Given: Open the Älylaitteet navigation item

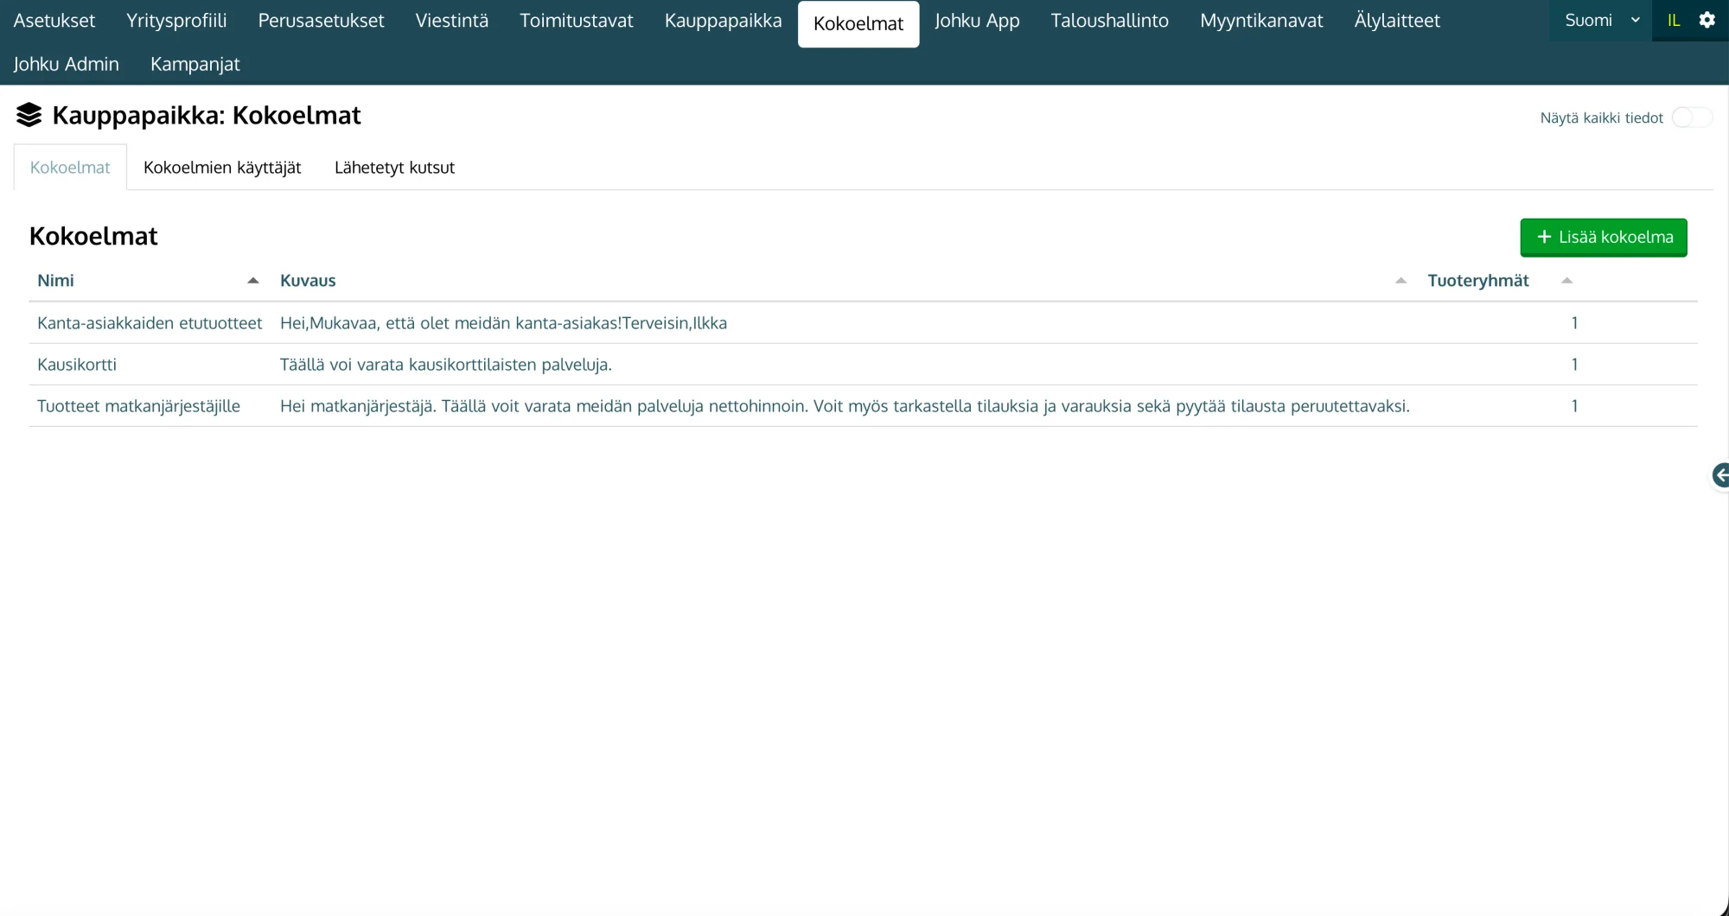Looking at the screenshot, I should point(1397,21).
